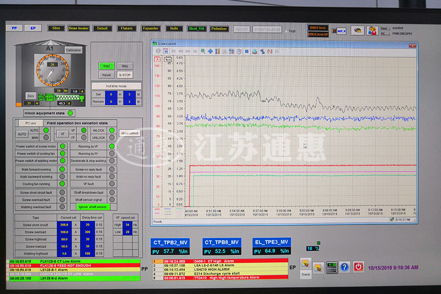Click the Screw overload current set field
The image size is (441, 294).
(x=64, y=232)
